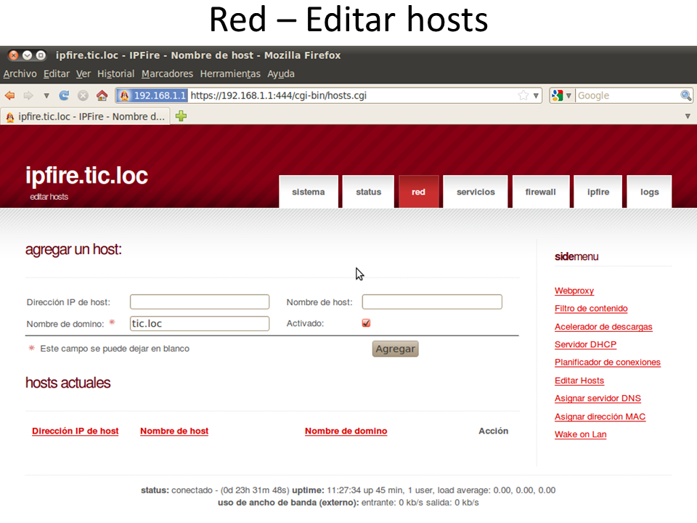Open the list all tabs dropdown

click(x=688, y=116)
